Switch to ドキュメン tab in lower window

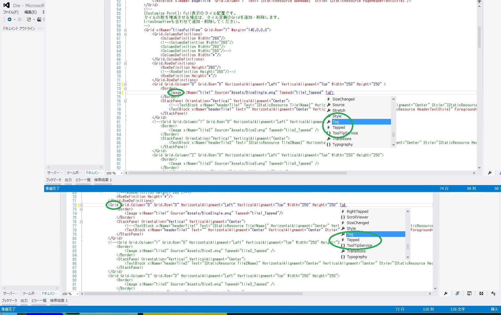50,294
